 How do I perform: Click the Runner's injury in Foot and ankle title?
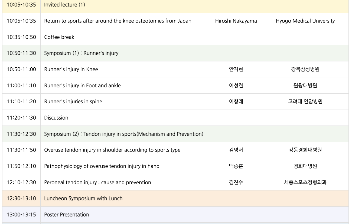click(82, 85)
